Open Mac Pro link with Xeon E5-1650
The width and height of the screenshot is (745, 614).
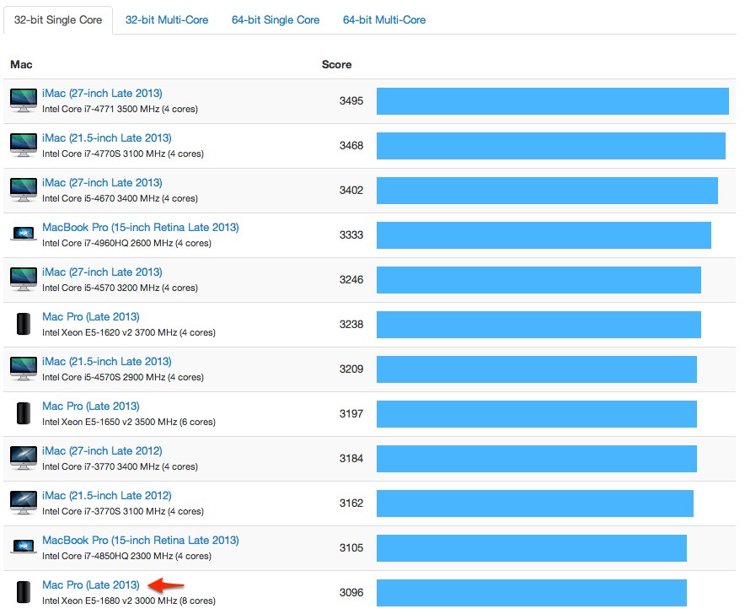tap(91, 407)
